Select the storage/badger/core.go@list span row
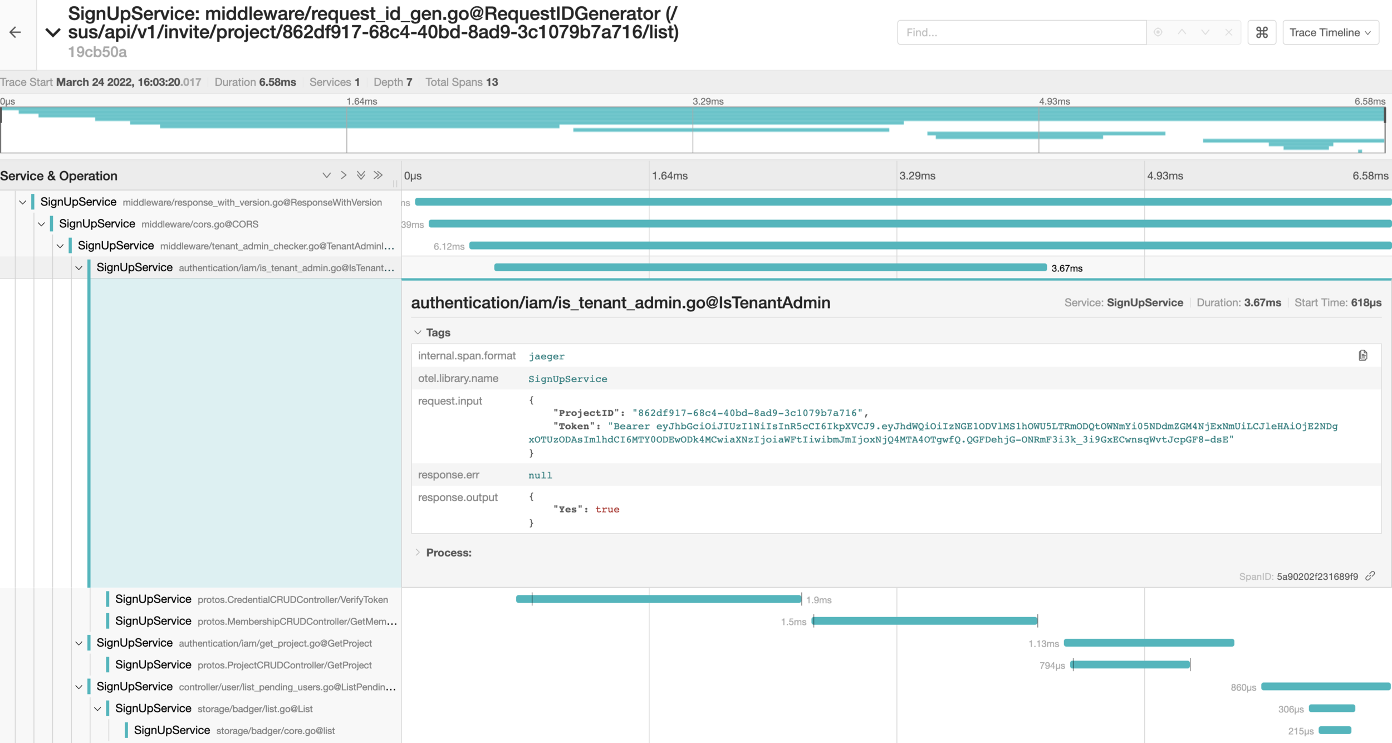1392x743 pixels. 275,731
